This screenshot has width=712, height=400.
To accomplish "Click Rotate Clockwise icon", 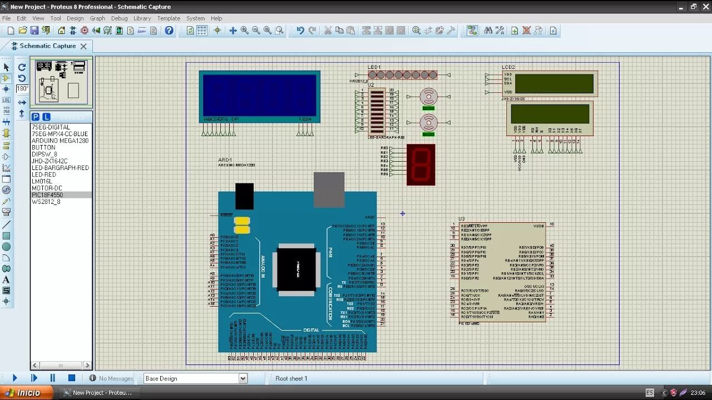I will point(22,67).
